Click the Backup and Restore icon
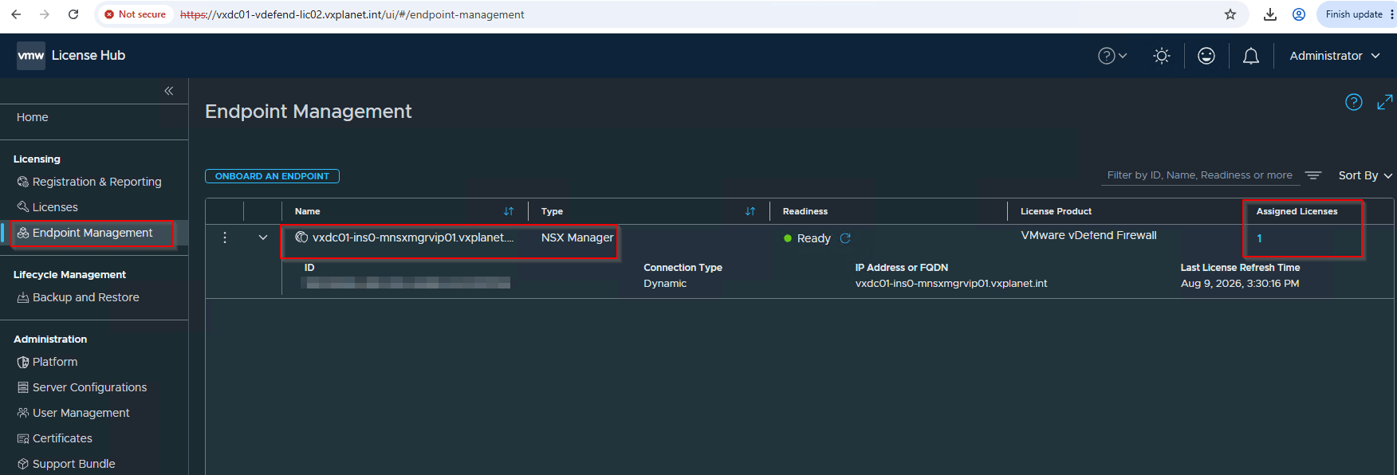This screenshot has width=1397, height=475. click(22, 297)
